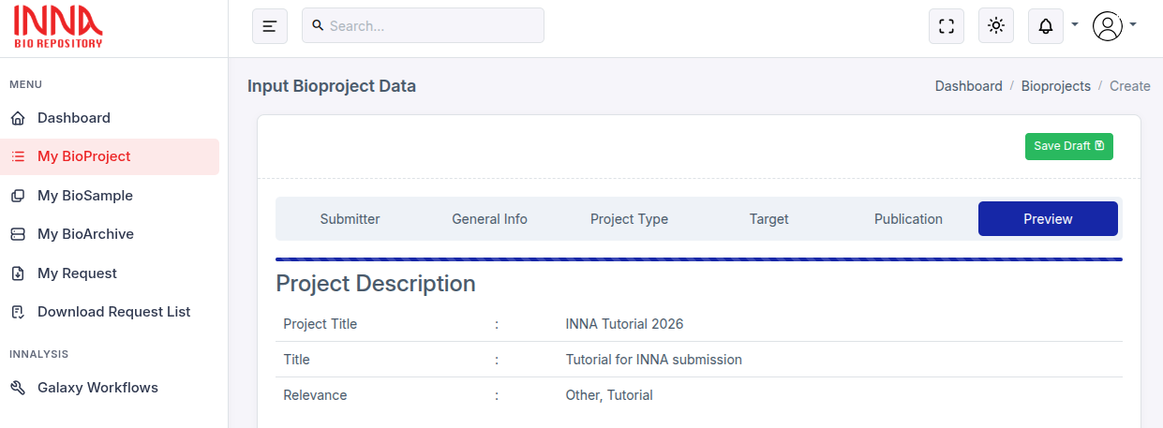Select the value Tutorial for INNA submission

[x=654, y=360]
